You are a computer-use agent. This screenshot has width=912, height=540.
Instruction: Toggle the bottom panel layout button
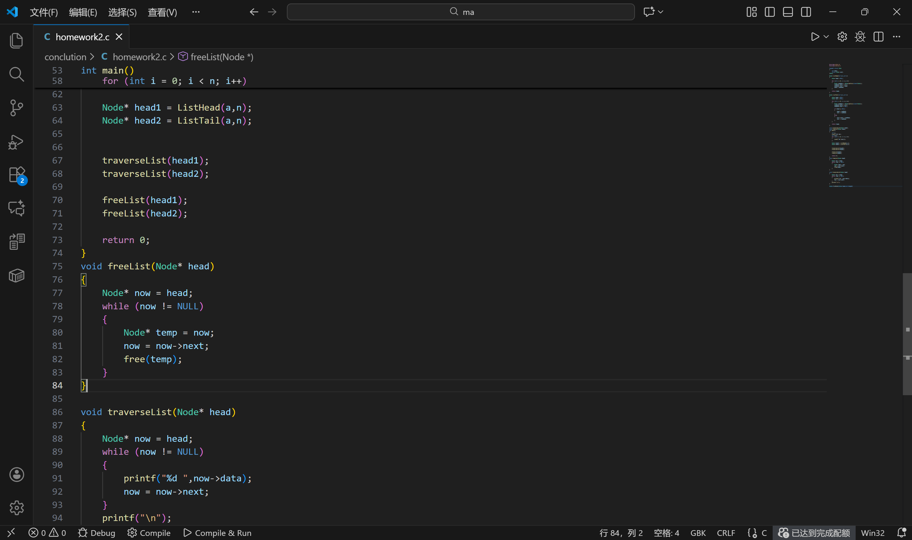coord(788,12)
